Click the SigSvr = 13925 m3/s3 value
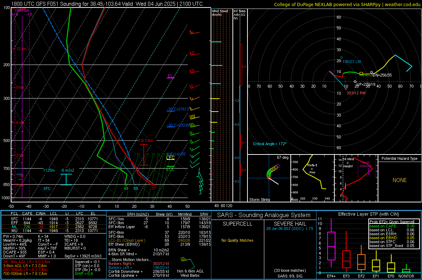This screenshot has width=422, height=280. pyautogui.click(x=83, y=256)
